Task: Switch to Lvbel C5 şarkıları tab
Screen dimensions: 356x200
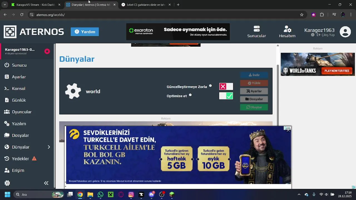Action: click(x=146, y=5)
